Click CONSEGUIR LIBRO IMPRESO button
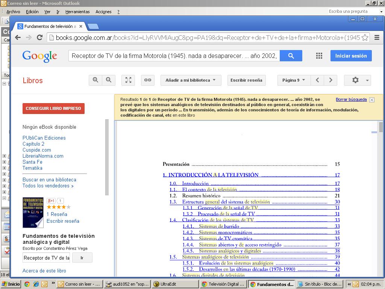Screen dimensions: 385x289 tap(53, 108)
